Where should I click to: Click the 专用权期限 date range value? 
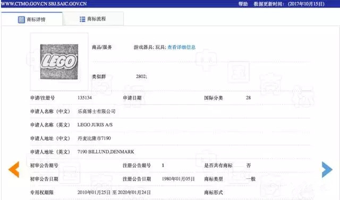(114, 193)
